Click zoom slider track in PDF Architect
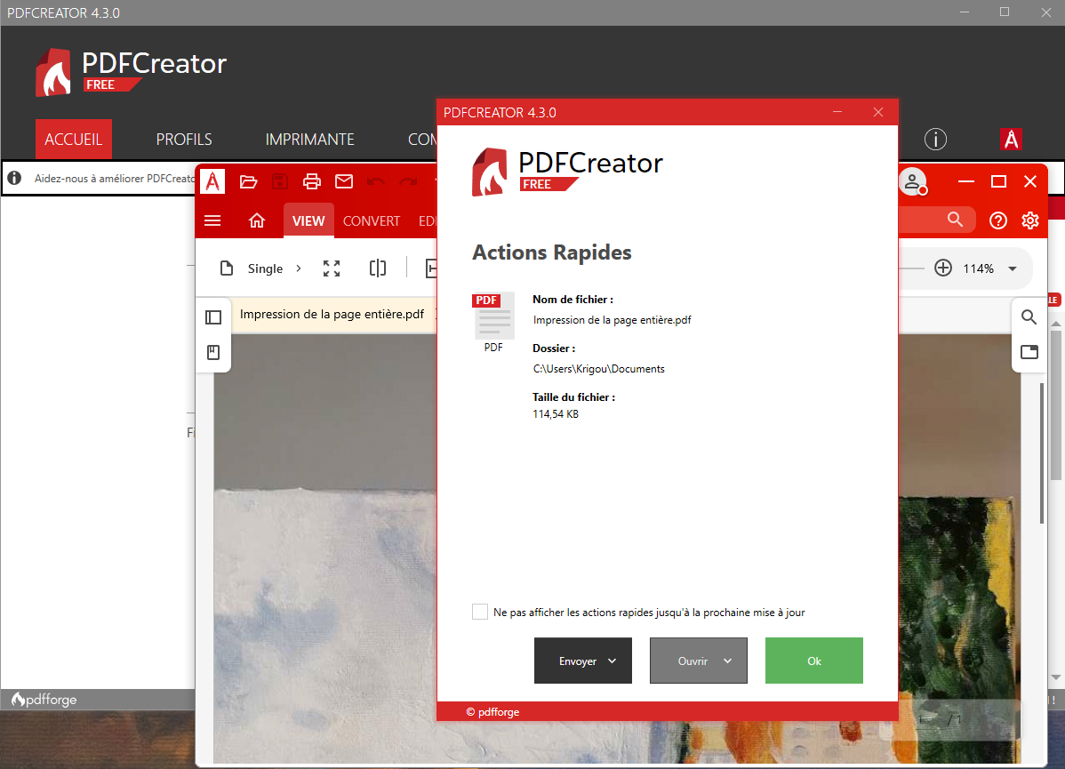The image size is (1065, 769). point(911,268)
